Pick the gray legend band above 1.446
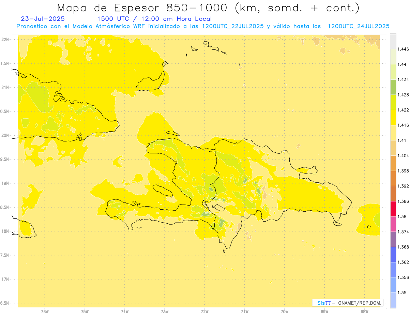This screenshot has width=409, height=316. click(393, 42)
